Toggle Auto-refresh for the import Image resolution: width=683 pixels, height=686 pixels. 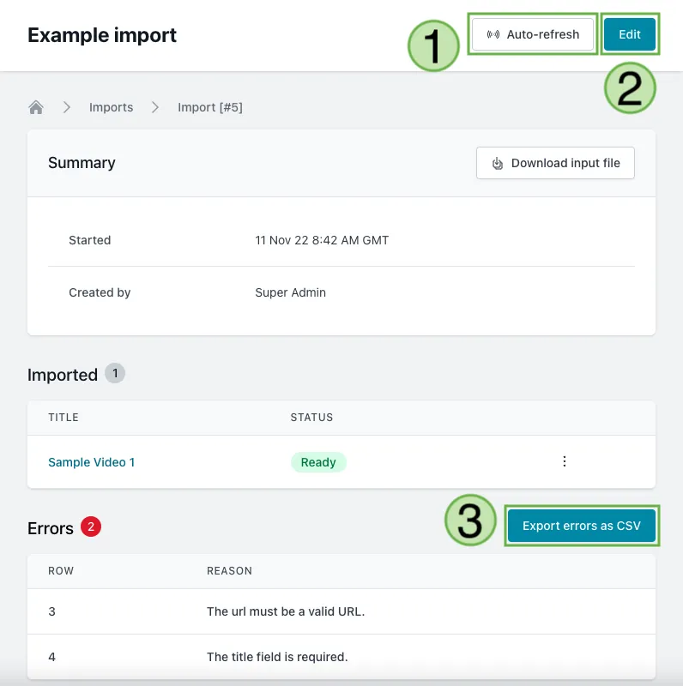tap(533, 34)
